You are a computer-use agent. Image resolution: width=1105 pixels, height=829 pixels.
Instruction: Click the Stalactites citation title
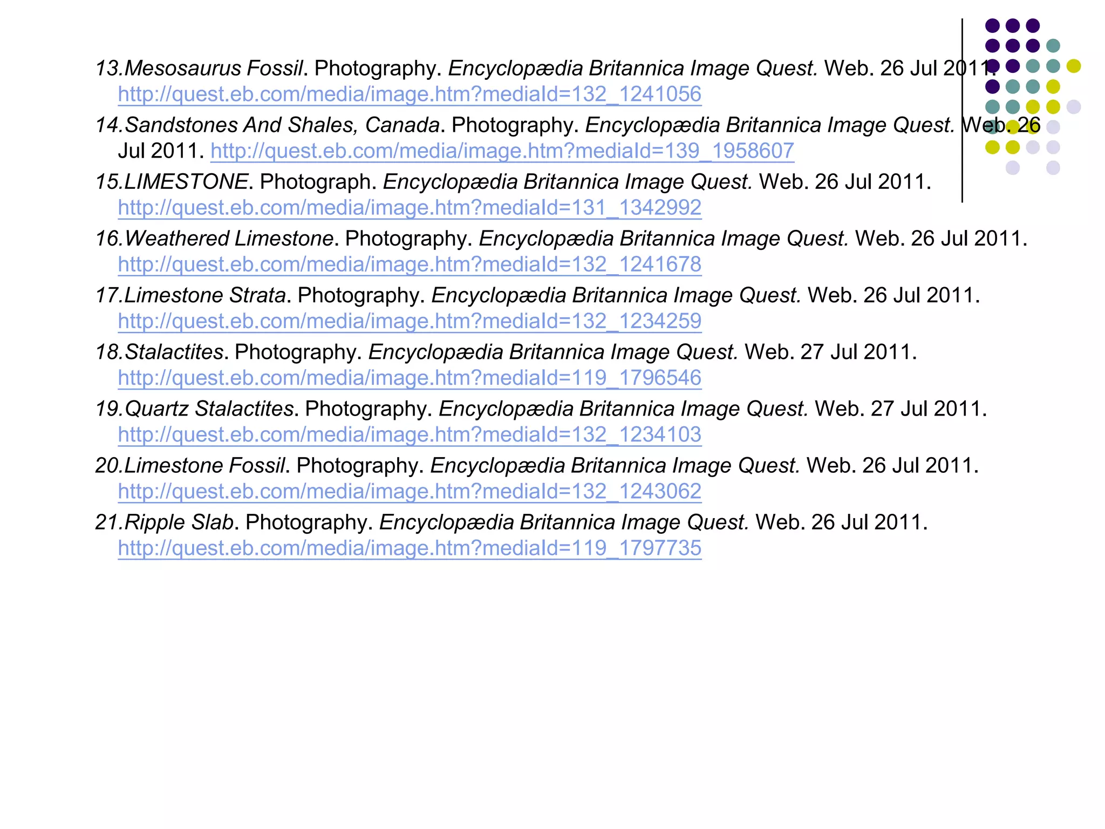[x=174, y=352]
